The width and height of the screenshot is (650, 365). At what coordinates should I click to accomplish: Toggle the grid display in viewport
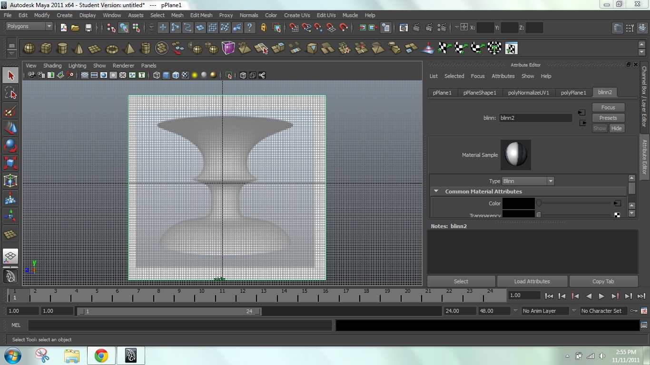[x=84, y=75]
